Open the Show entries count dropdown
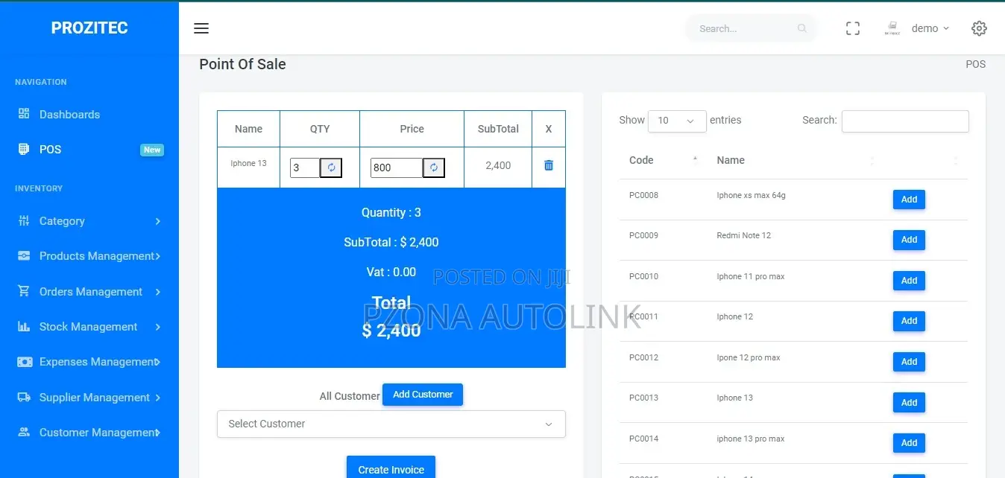Screen dimensions: 1005x478 point(677,121)
